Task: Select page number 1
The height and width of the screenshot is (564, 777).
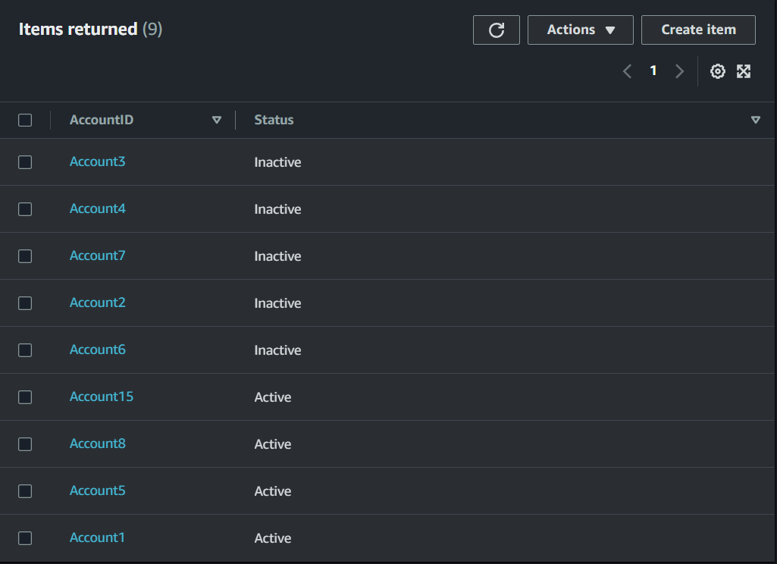Action: click(x=653, y=71)
